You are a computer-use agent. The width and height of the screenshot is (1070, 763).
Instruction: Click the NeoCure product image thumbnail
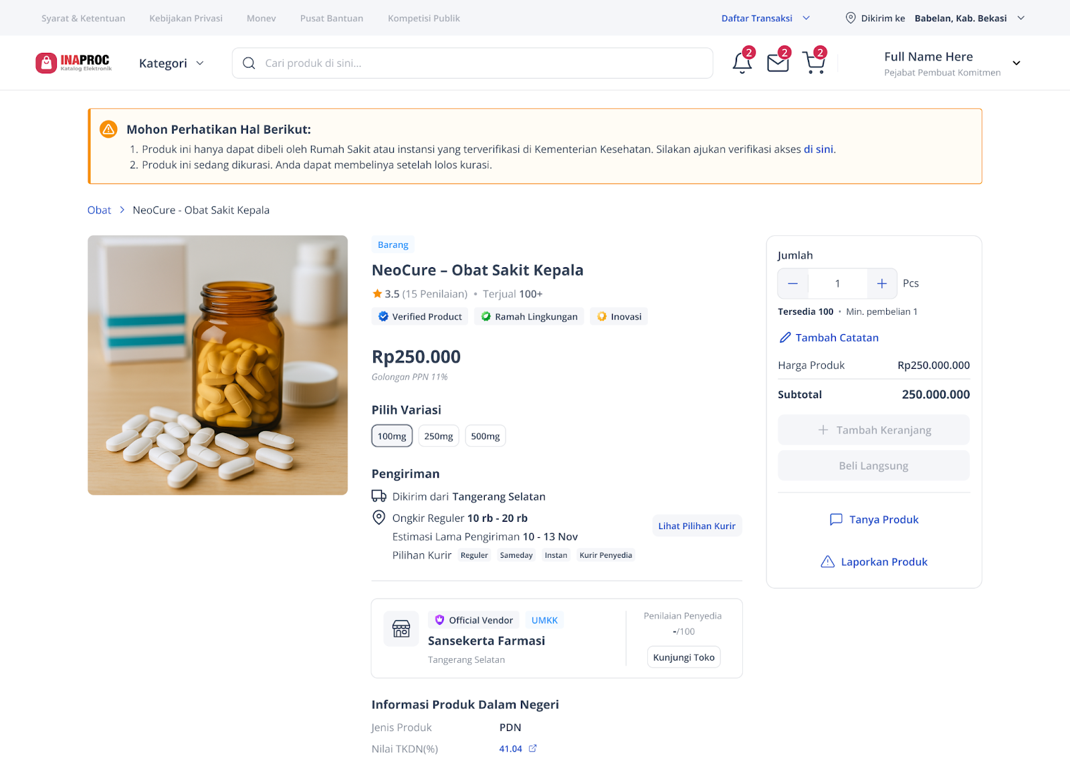pyautogui.click(x=218, y=365)
